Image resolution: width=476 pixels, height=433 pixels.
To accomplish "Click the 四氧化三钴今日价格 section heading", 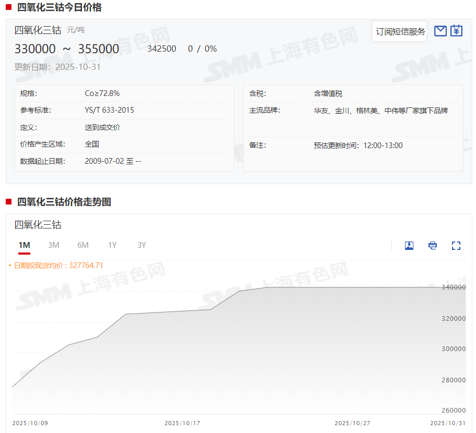I will [x=59, y=7].
